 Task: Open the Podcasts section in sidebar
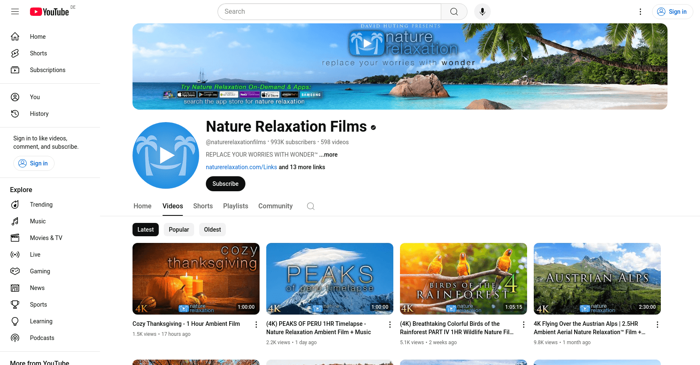[42, 338]
